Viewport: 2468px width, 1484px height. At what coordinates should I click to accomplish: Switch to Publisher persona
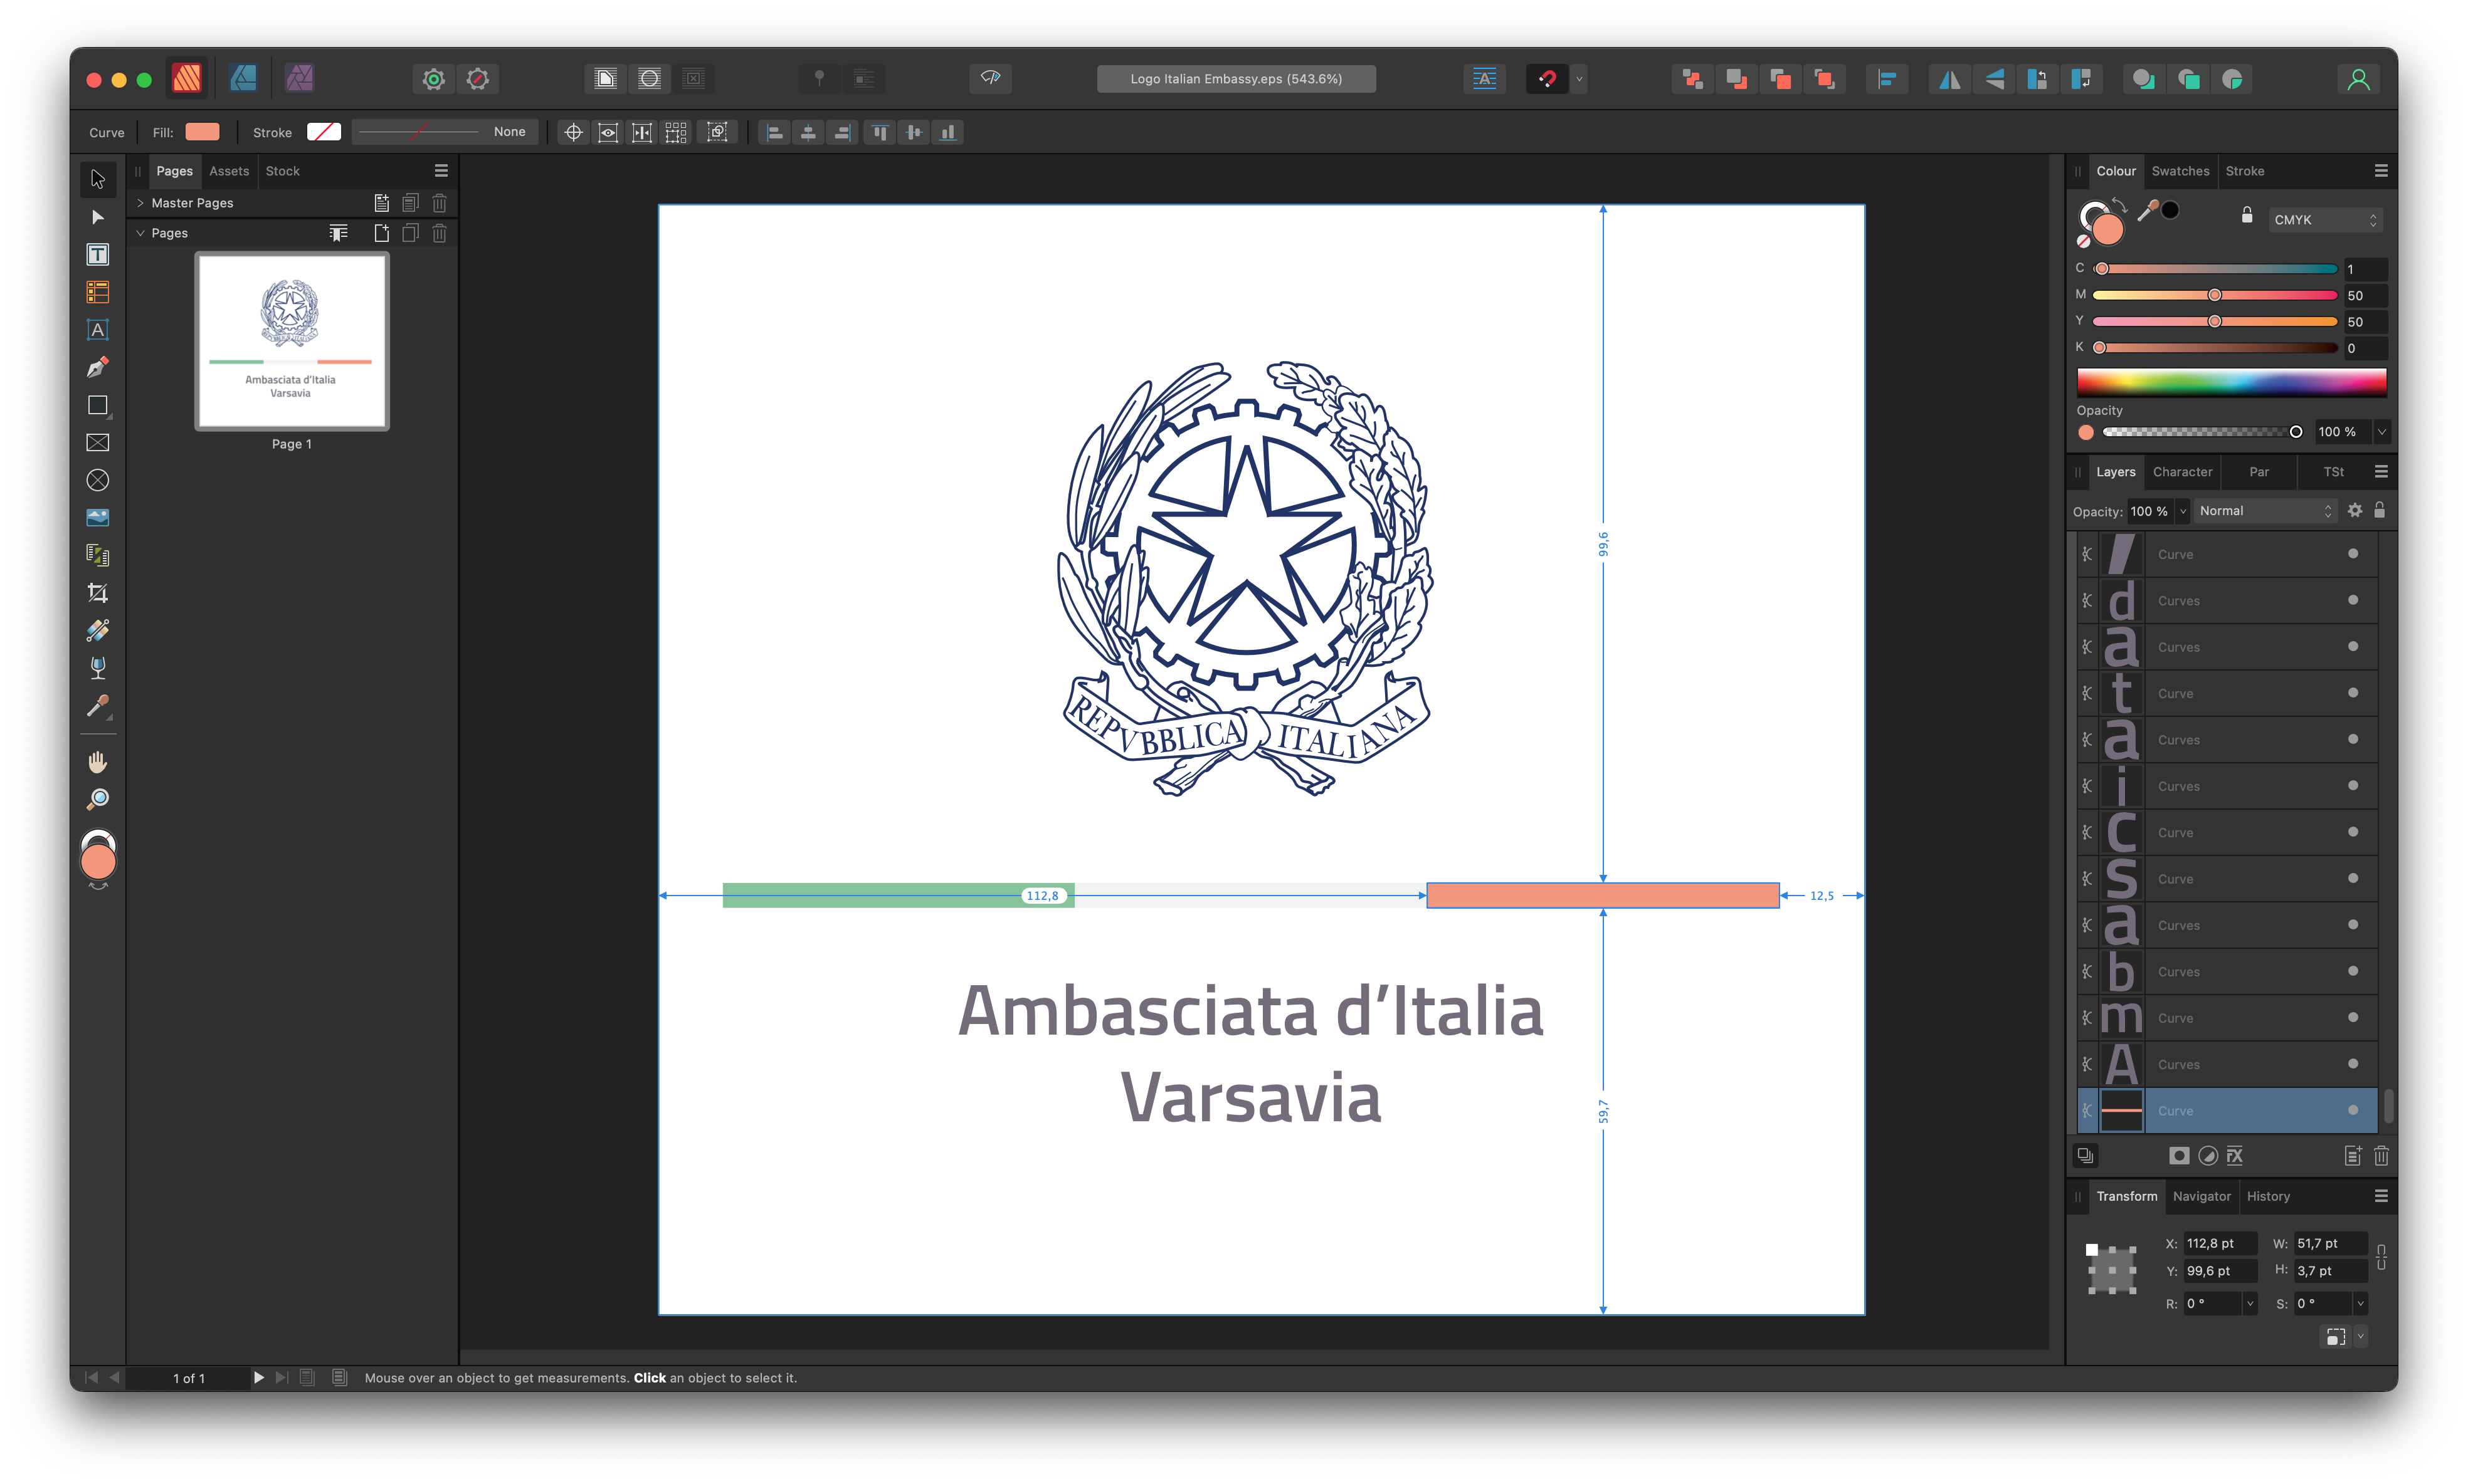click(x=187, y=78)
